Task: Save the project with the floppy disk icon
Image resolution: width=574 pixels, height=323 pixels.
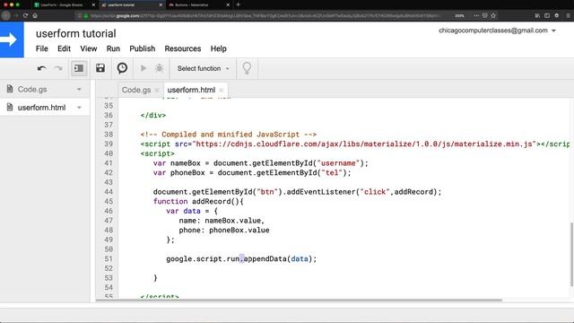Action: pos(100,68)
